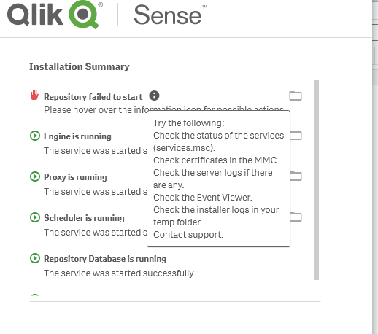The image size is (378, 334).
Task: Open the Scheduler log folder icon
Action: coord(296,217)
